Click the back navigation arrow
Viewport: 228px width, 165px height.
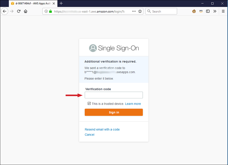pos(5,11)
